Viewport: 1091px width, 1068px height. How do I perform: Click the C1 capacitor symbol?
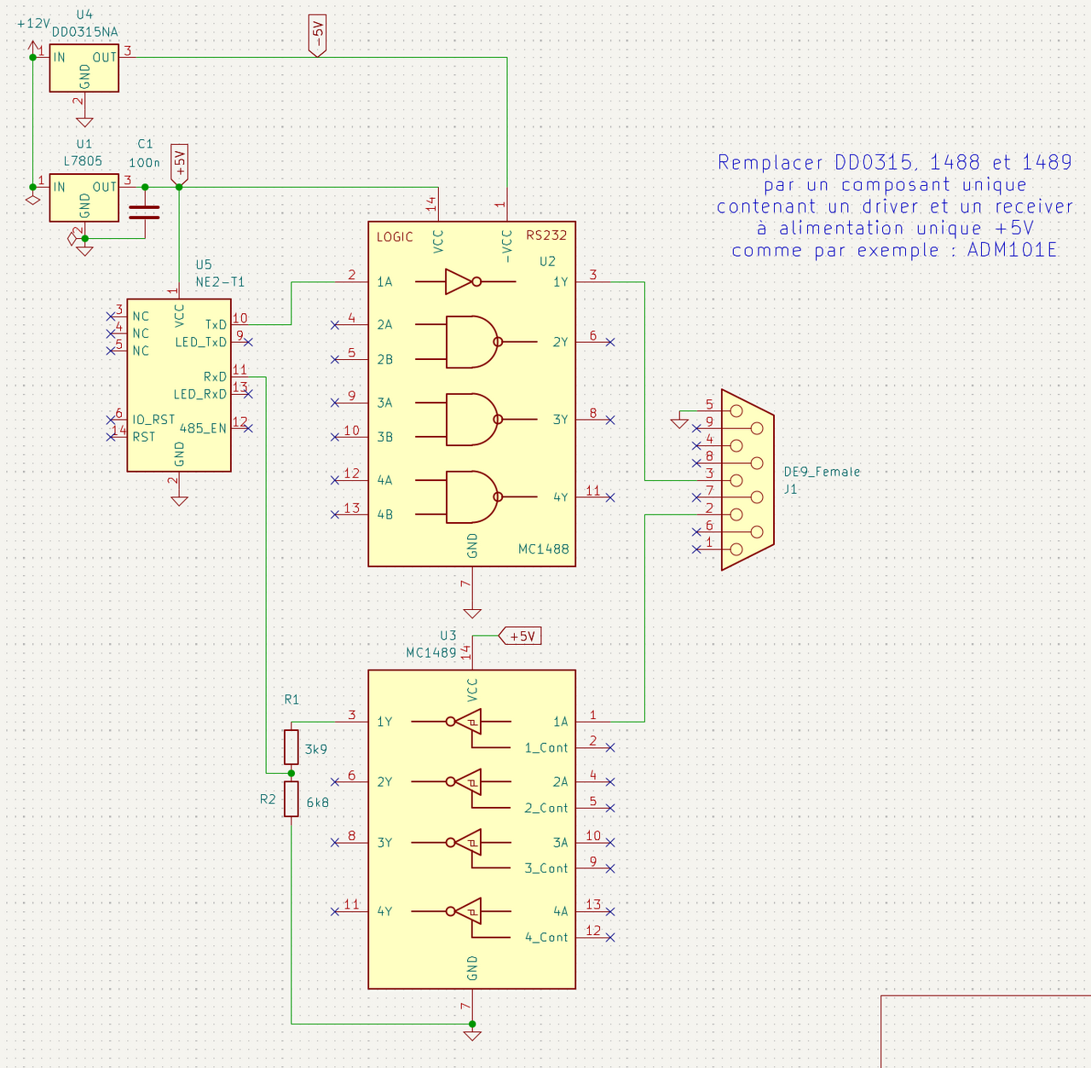coord(144,212)
